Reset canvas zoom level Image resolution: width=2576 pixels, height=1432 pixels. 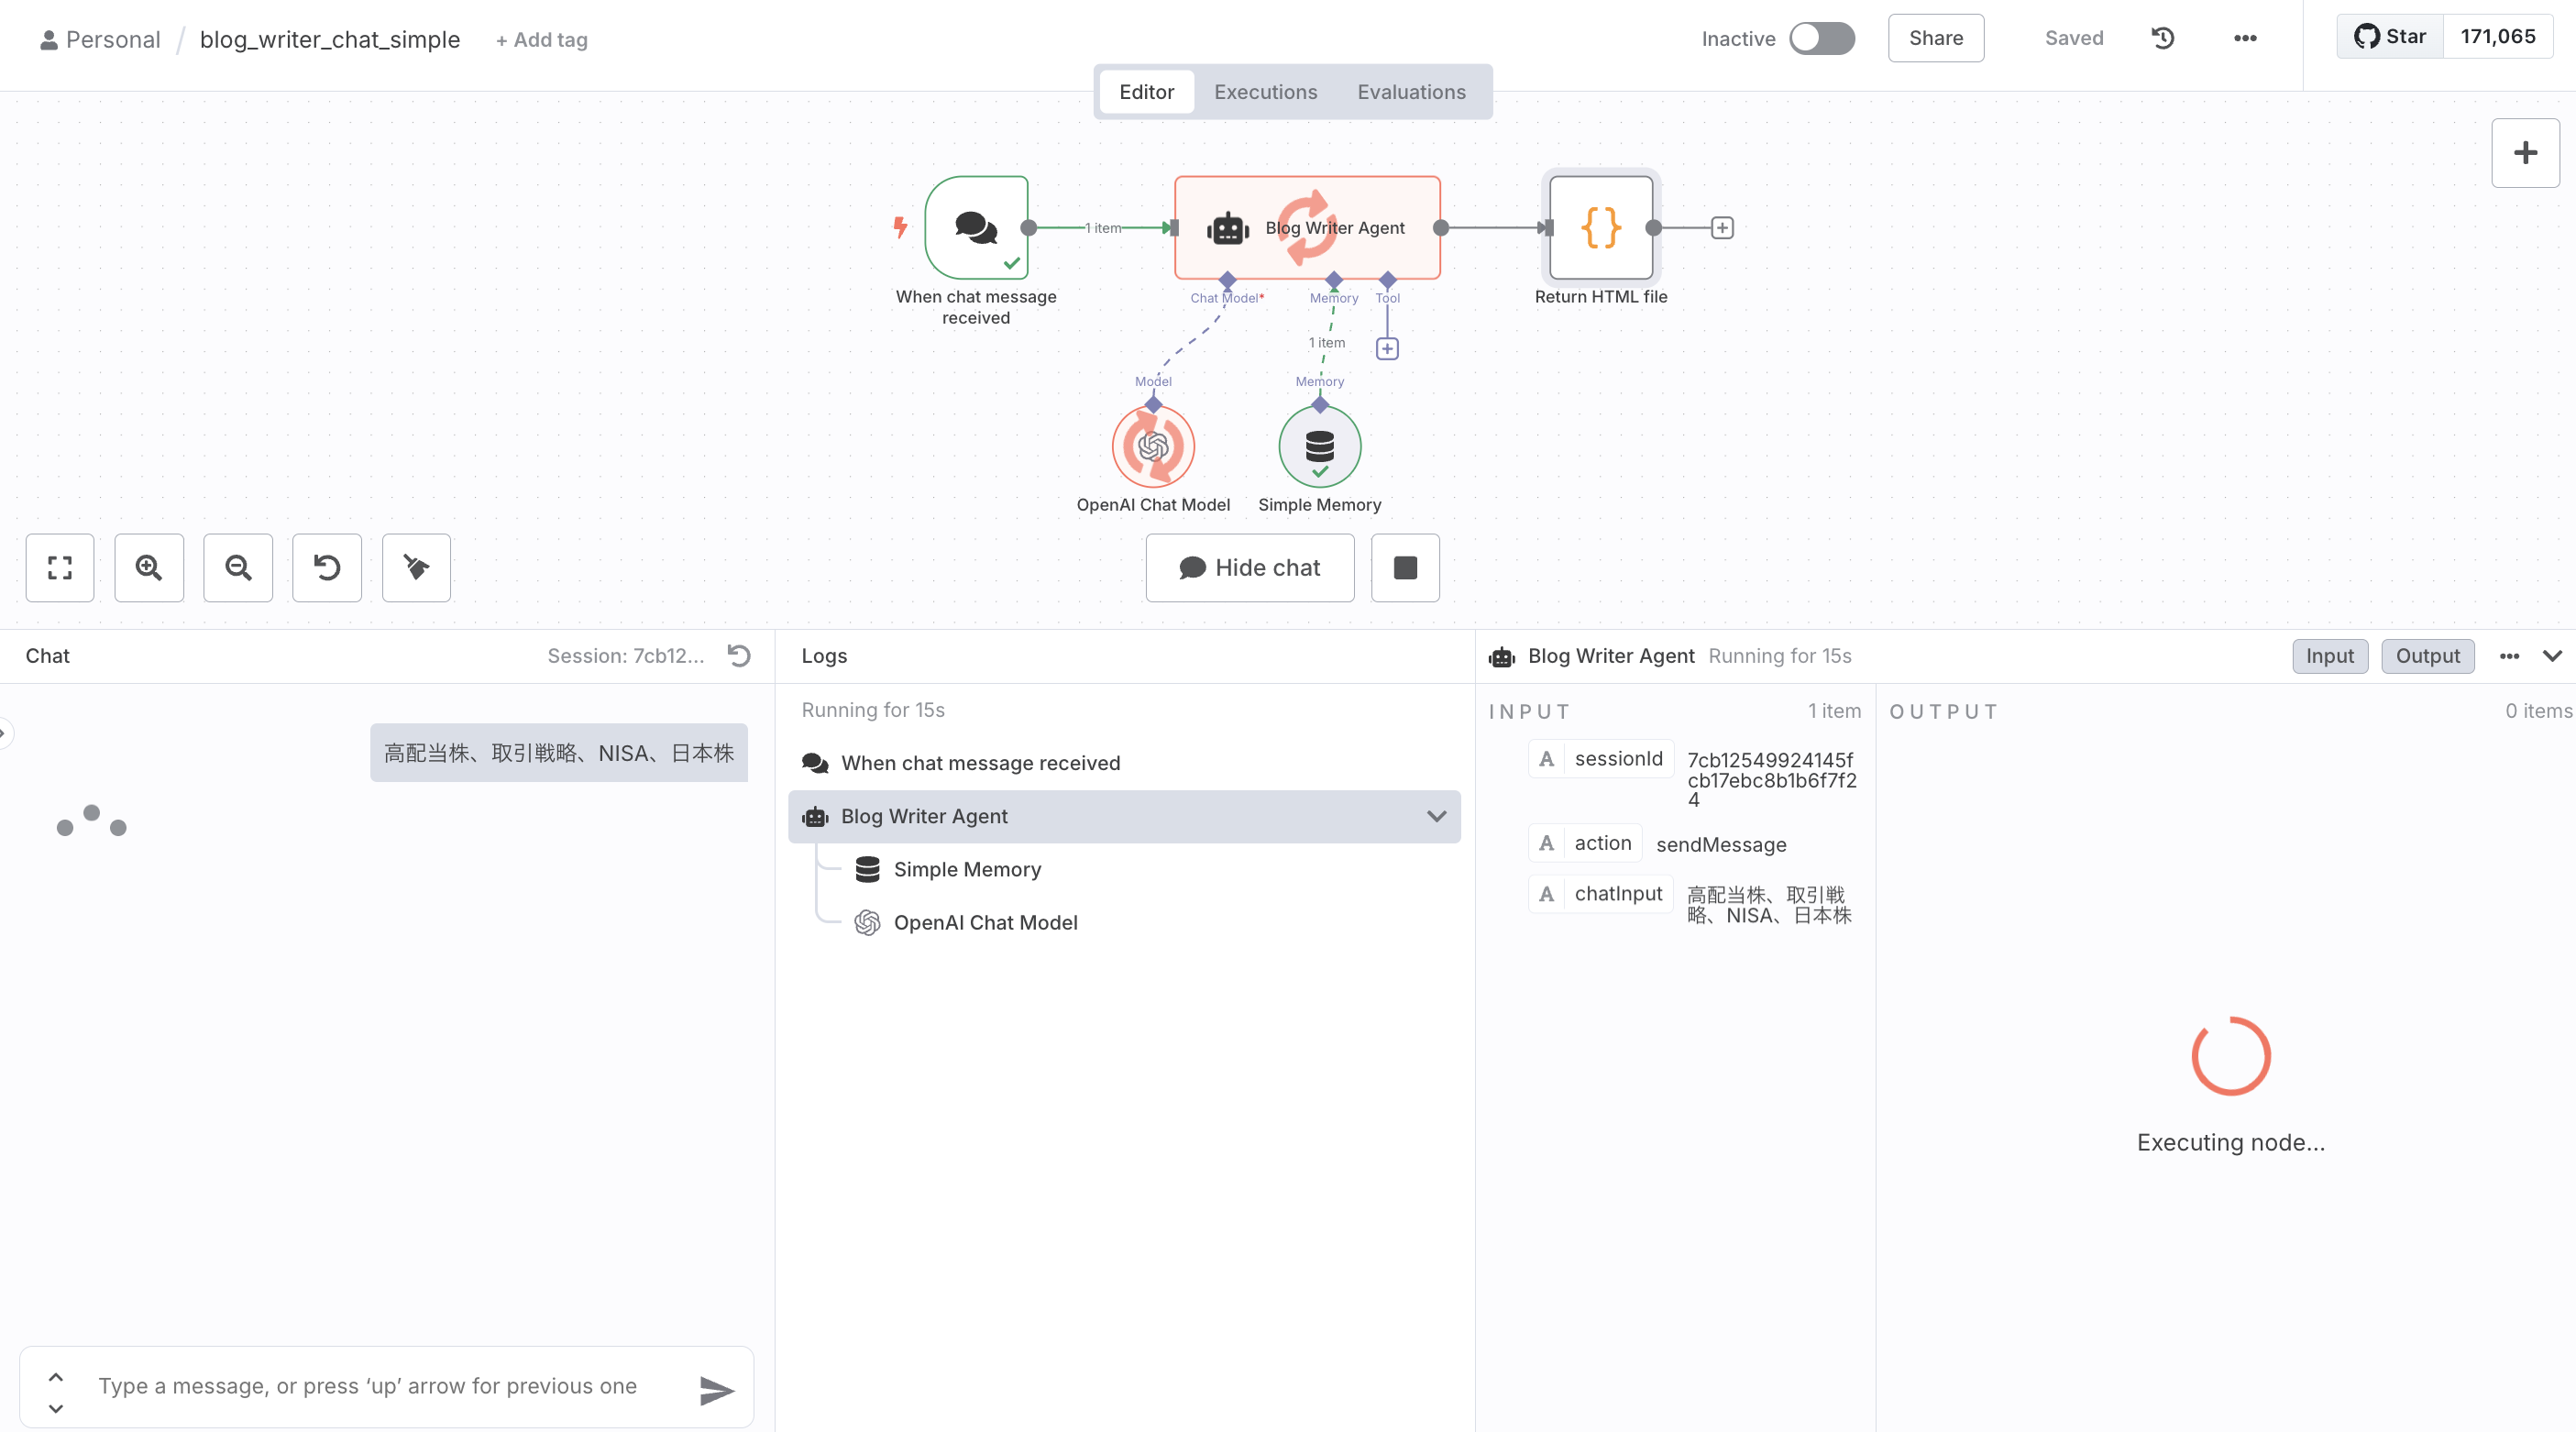point(327,568)
